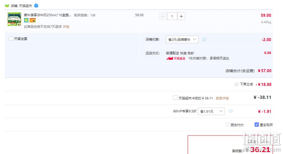This screenshot has height=154, width=283.
Task: Uncheck the 匿名购买 checkbox
Action: click(256, 125)
